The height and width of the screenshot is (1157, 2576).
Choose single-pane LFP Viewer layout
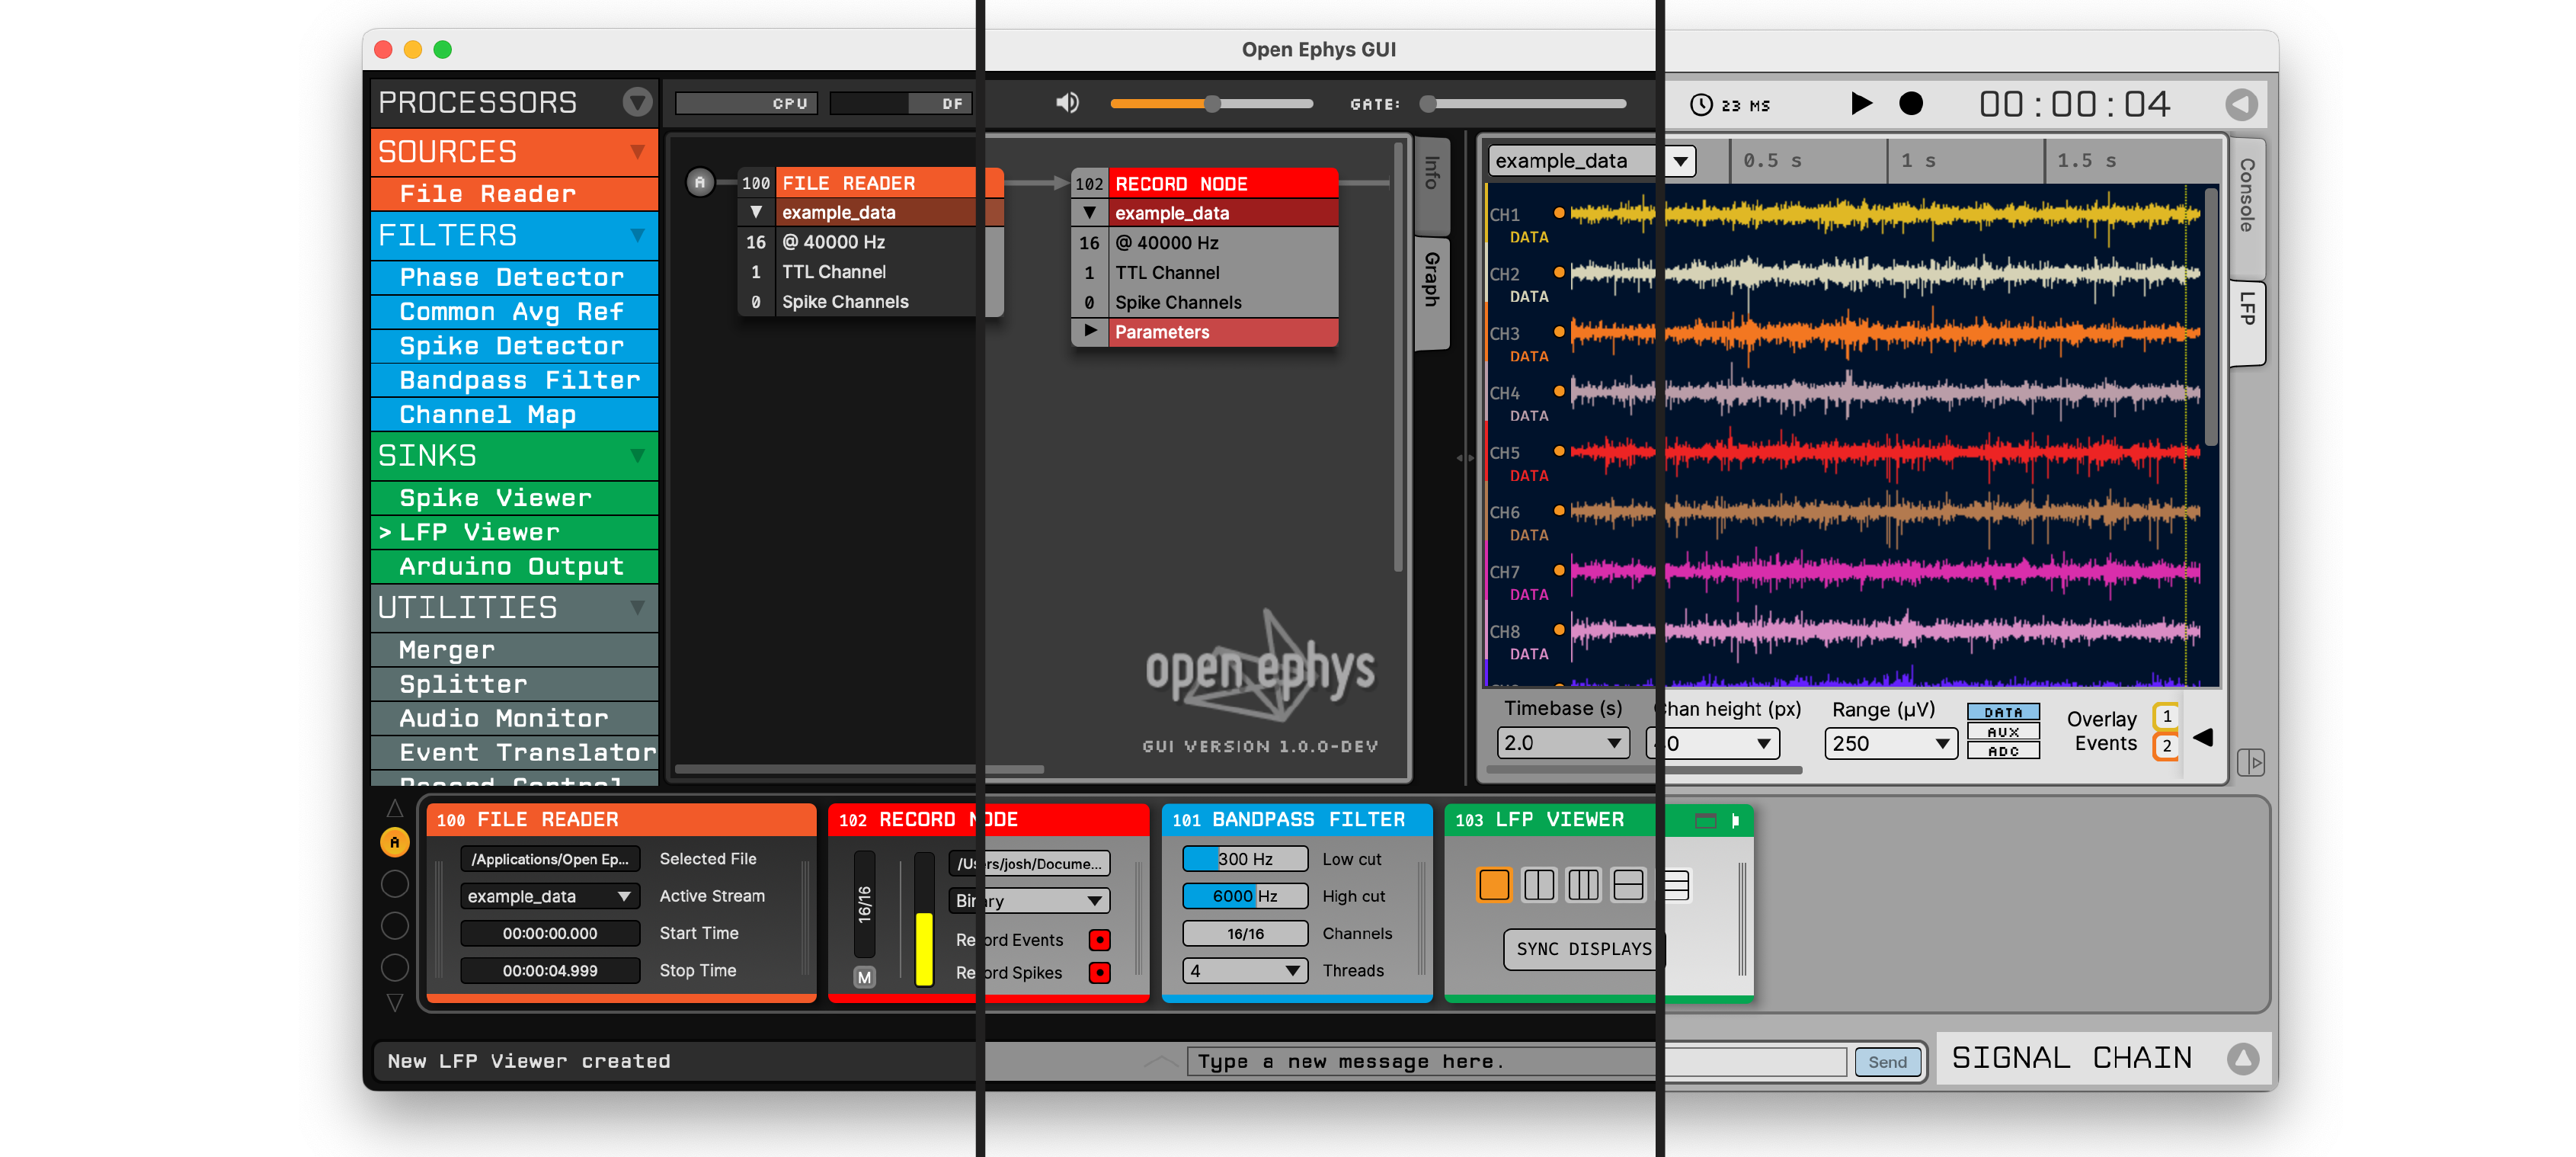1493,885
